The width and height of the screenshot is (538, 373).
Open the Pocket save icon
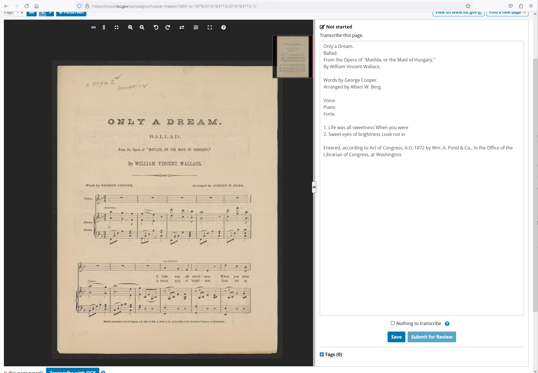coord(511,6)
